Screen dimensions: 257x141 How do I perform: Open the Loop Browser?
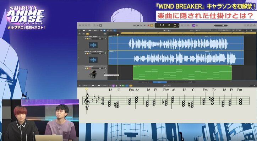251,25
